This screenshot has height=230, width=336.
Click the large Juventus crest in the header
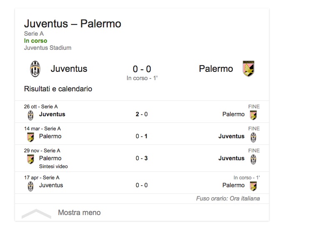tap(35, 69)
